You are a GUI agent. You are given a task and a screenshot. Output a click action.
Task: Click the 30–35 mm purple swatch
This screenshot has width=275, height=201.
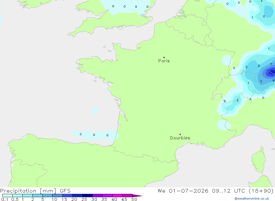98,196
